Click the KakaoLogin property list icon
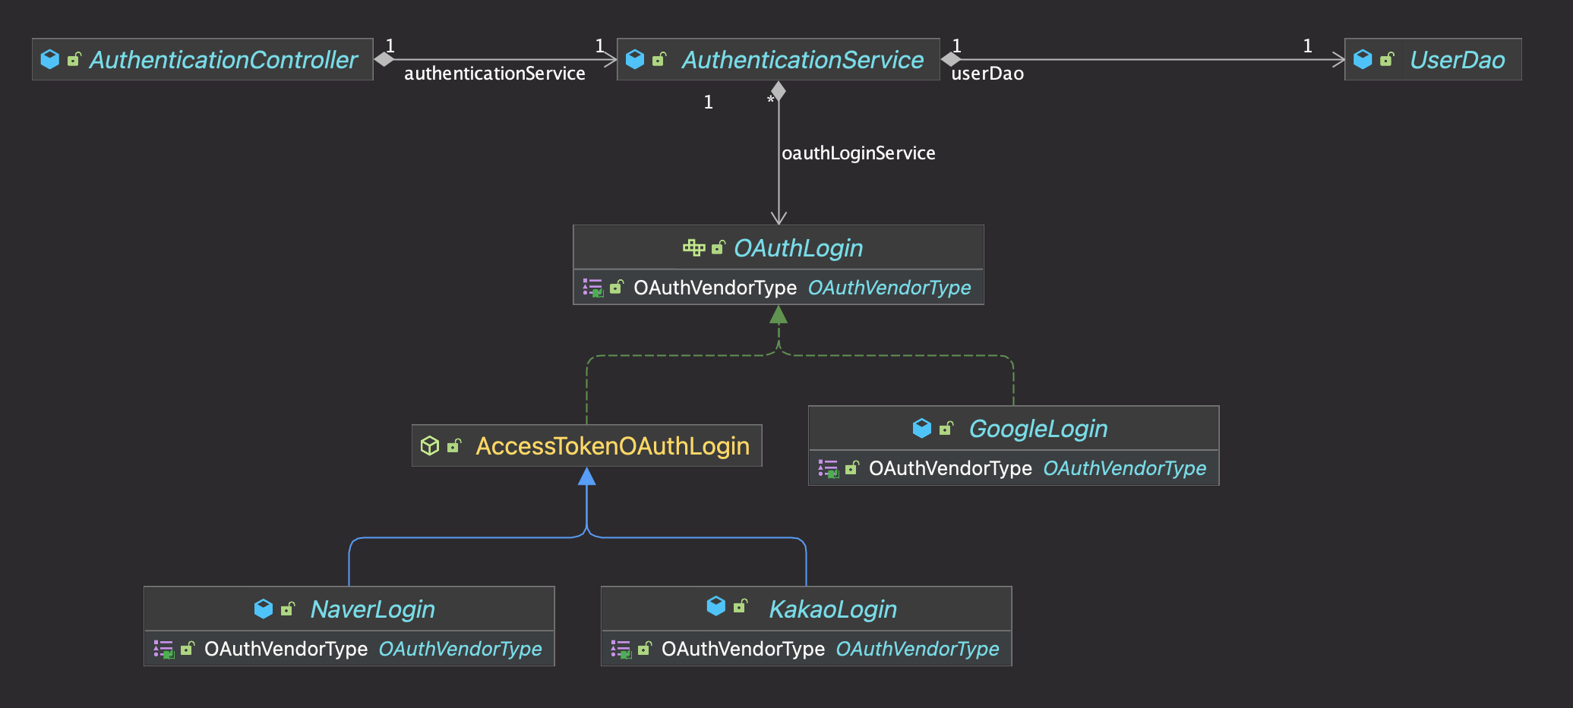Screen dimensions: 1573x708 [x=621, y=649]
